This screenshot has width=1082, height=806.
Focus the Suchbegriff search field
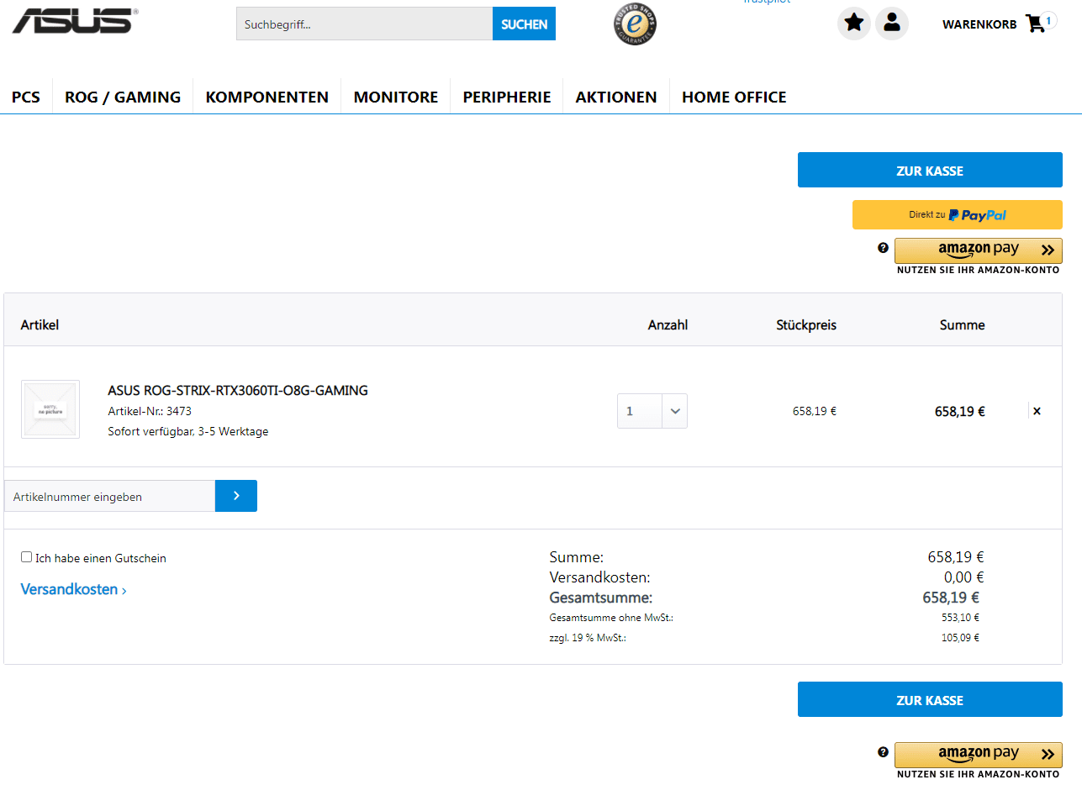[x=364, y=24]
